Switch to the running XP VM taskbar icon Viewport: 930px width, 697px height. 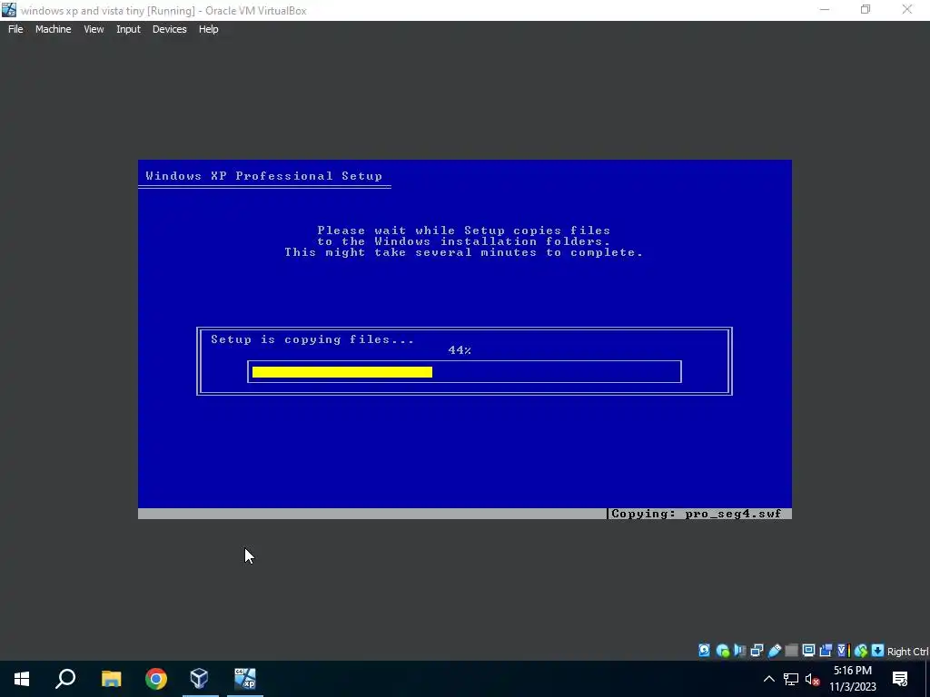click(245, 679)
